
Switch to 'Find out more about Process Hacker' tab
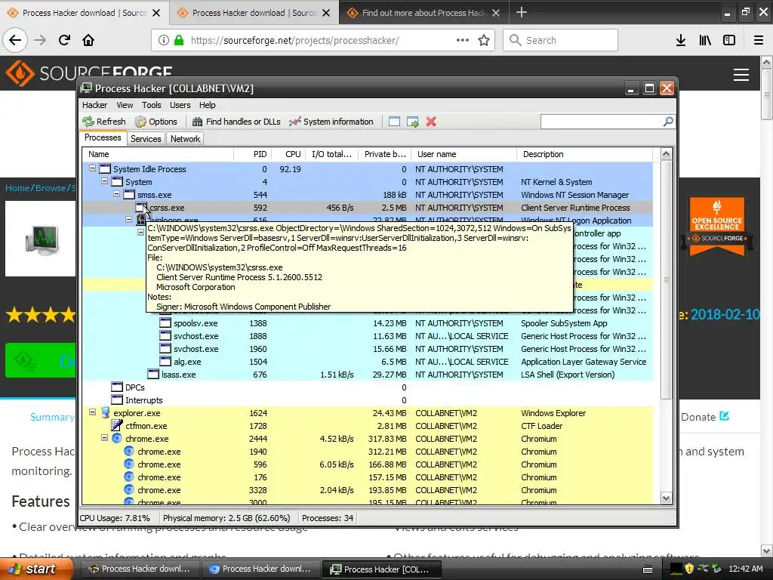coord(423,13)
